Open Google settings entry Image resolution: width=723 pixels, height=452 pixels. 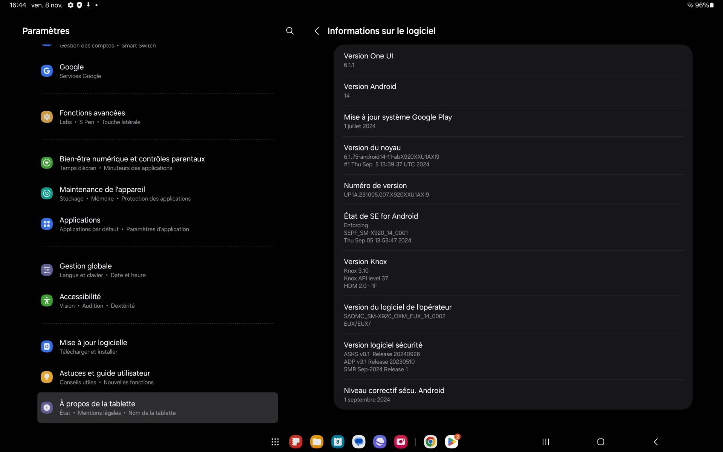157,71
